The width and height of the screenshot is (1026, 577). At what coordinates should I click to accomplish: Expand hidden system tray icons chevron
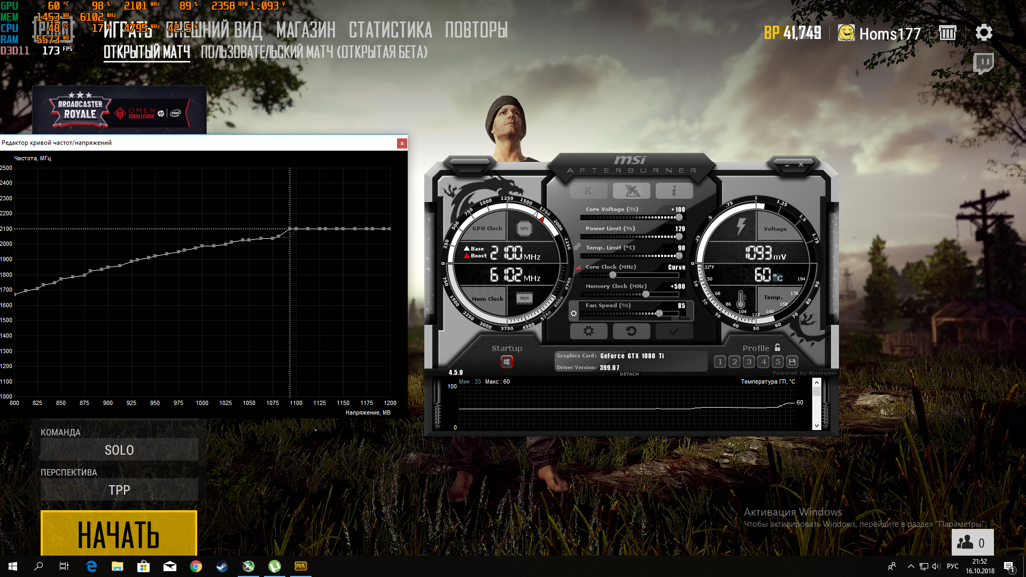click(911, 566)
